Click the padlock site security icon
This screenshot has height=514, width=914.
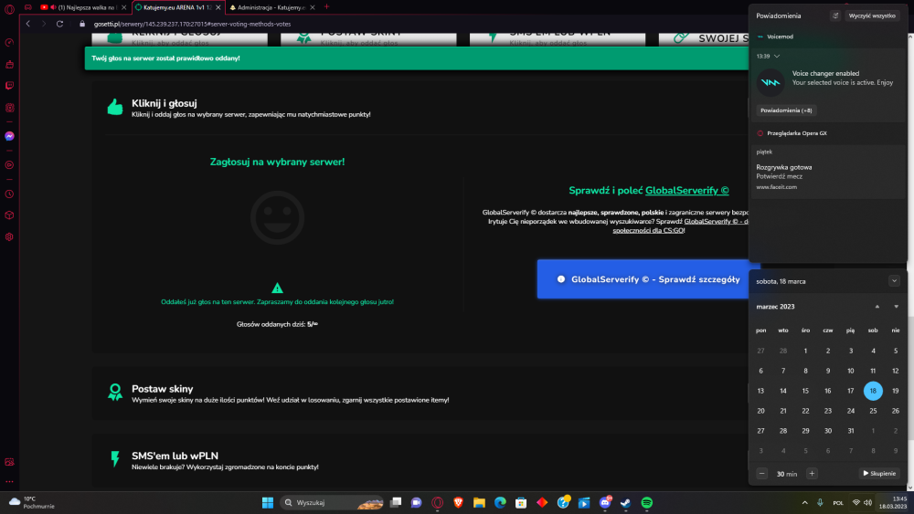click(82, 24)
